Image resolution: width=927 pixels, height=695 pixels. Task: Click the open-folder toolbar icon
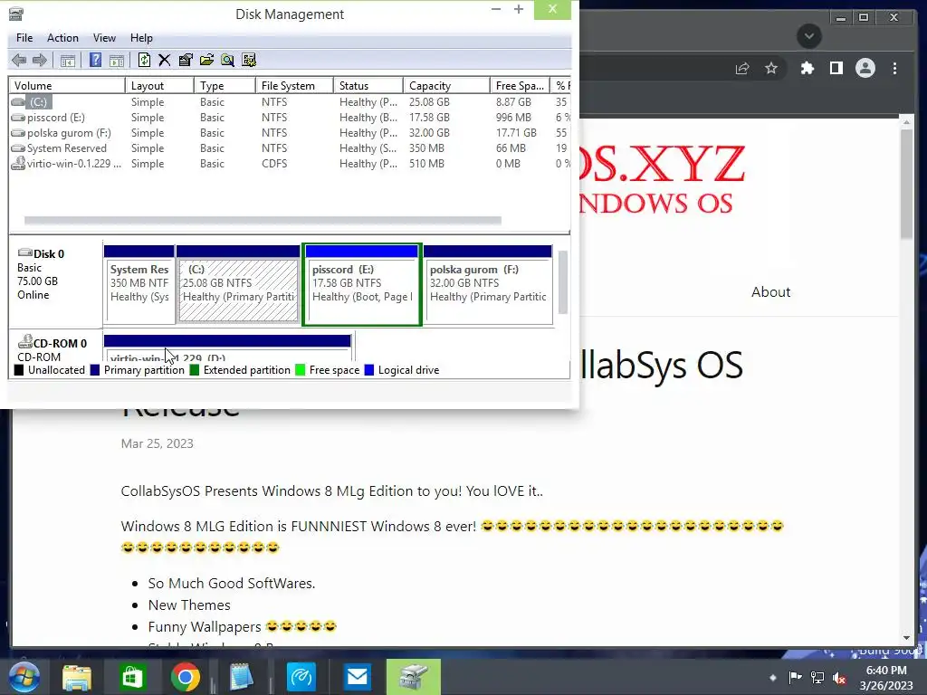pos(206,60)
